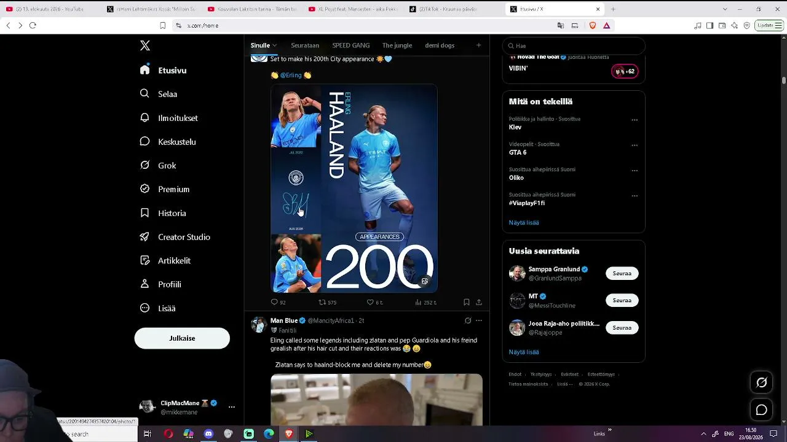Click the Julkaise post button
This screenshot has height=442, width=787.
(182, 338)
